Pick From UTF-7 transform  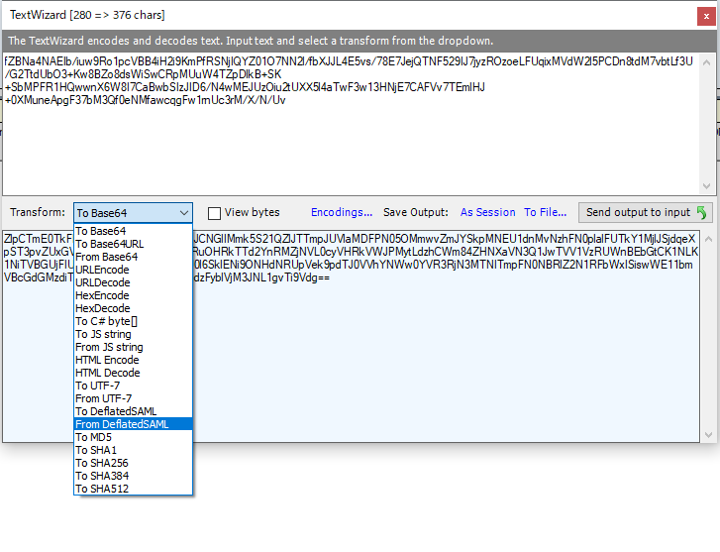[133, 398]
